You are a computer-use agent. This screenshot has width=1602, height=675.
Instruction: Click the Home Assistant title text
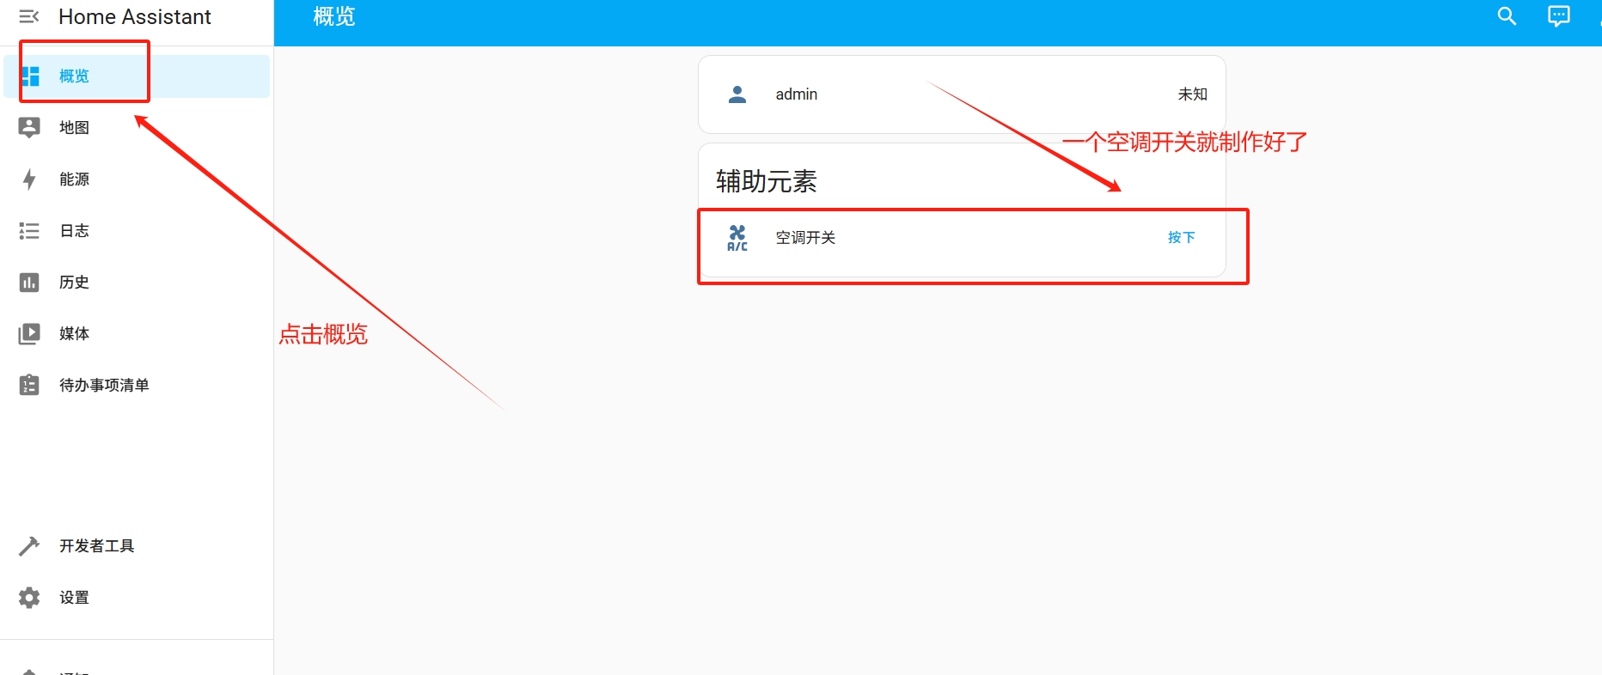(134, 16)
